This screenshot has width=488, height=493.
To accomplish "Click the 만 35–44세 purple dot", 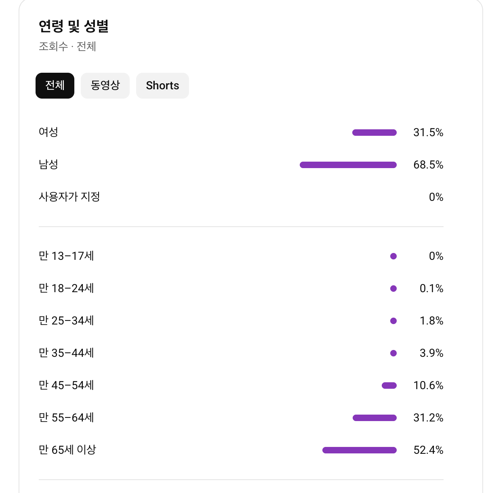I will click(x=393, y=353).
